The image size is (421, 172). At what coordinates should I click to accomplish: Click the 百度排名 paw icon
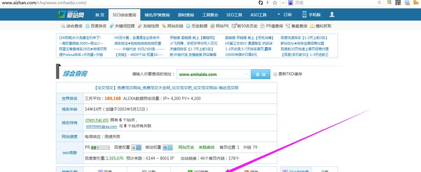click(87, 26)
